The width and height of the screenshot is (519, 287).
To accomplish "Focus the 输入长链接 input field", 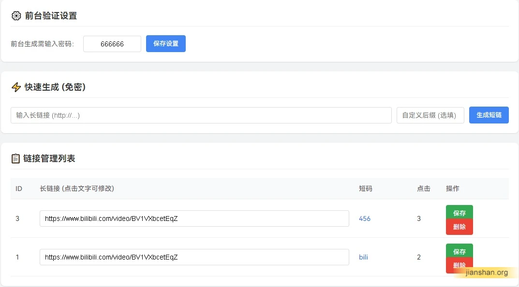I will click(201, 115).
